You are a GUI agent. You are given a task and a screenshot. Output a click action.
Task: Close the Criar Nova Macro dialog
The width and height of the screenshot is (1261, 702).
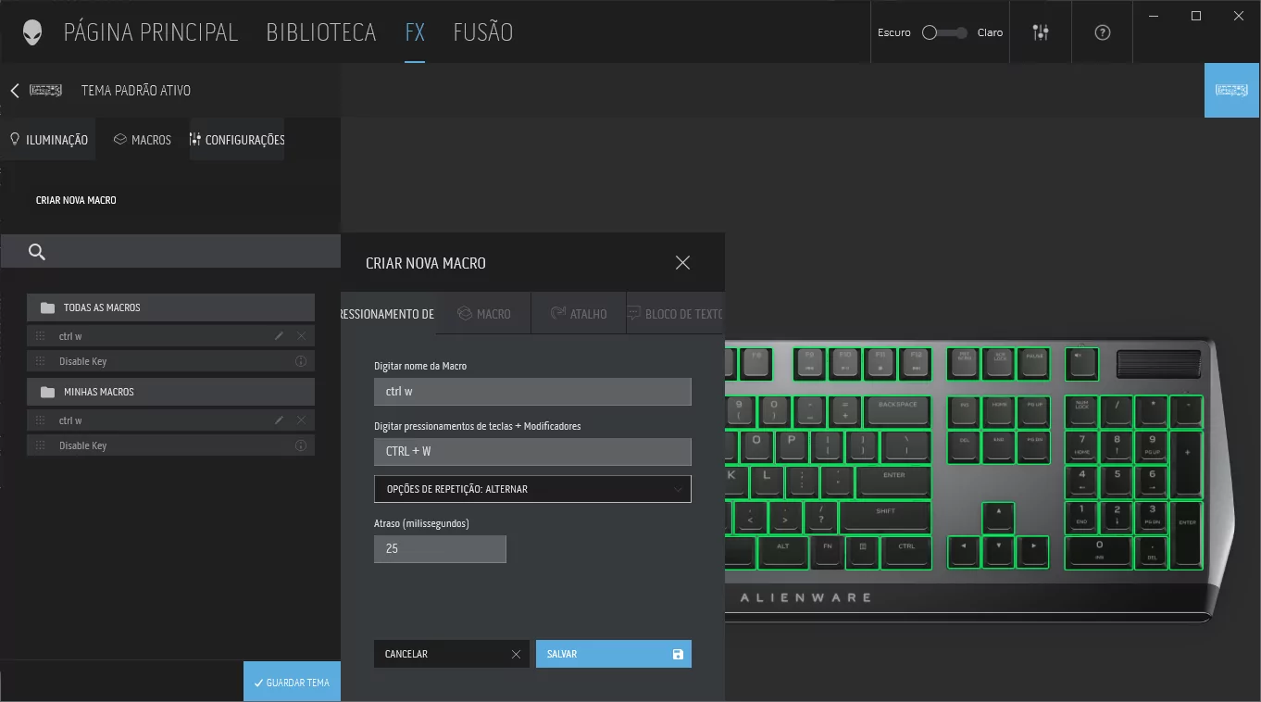click(682, 263)
